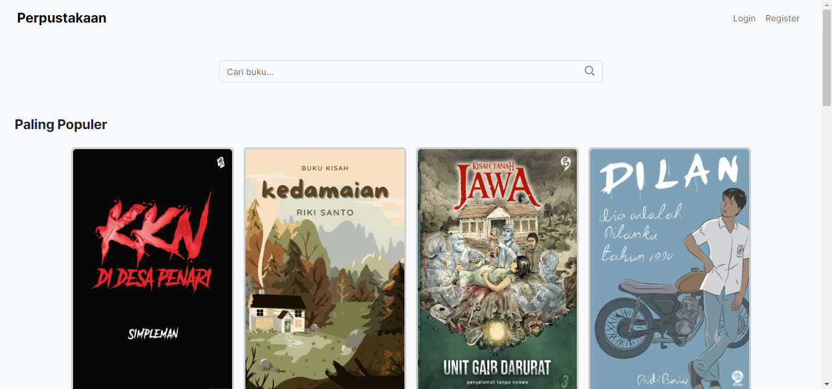
Task: Open the Dilan book cover
Action: (670, 268)
